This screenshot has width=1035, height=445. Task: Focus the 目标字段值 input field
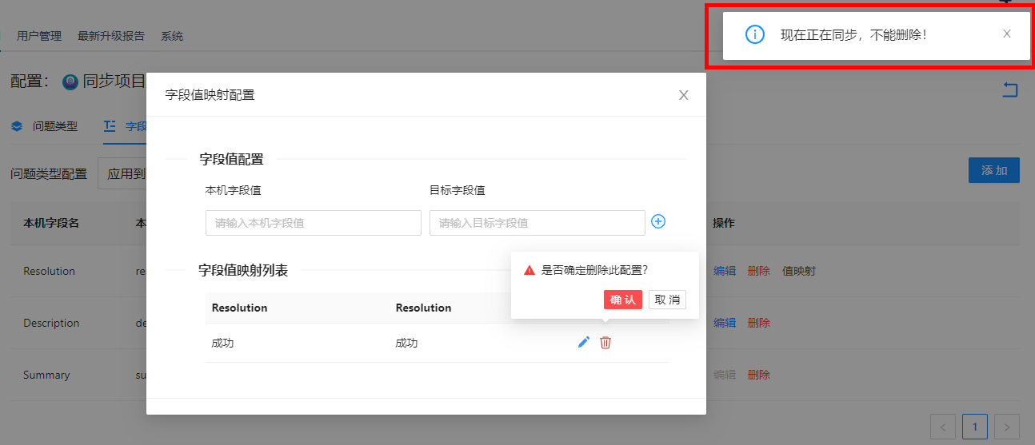click(x=537, y=223)
